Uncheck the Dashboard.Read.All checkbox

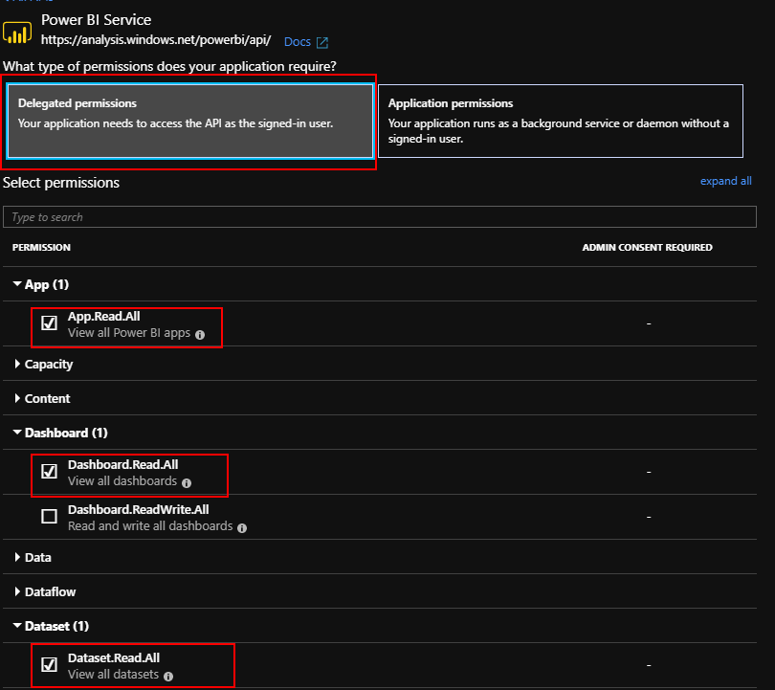(x=49, y=472)
